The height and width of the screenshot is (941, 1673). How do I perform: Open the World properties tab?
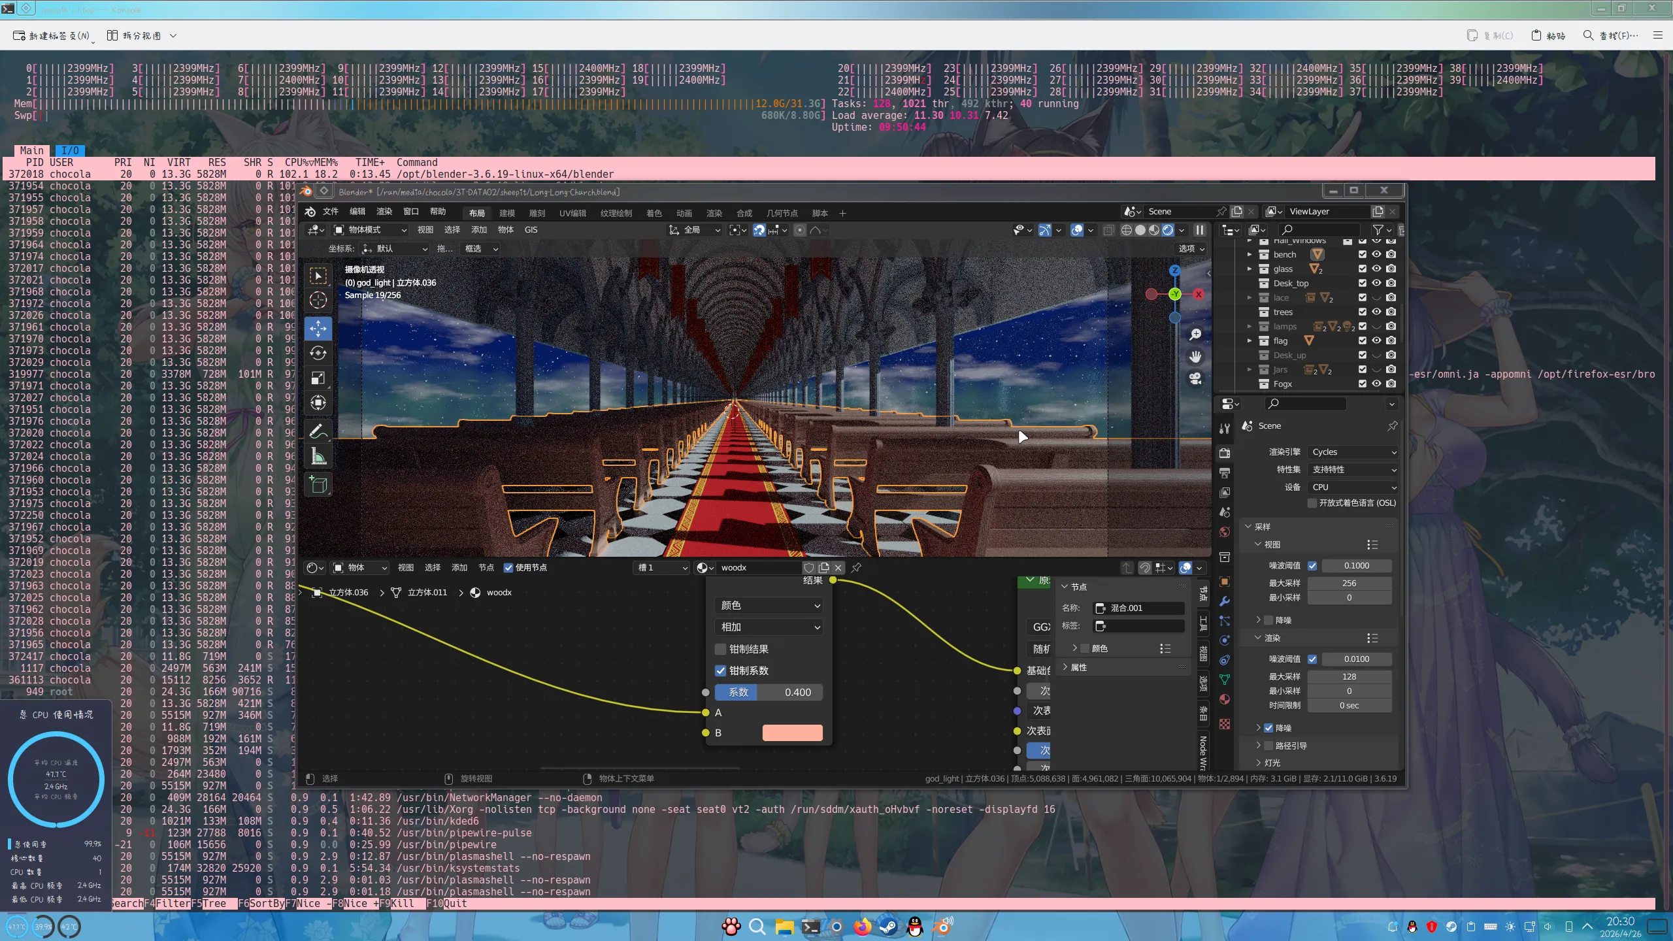(x=1225, y=532)
